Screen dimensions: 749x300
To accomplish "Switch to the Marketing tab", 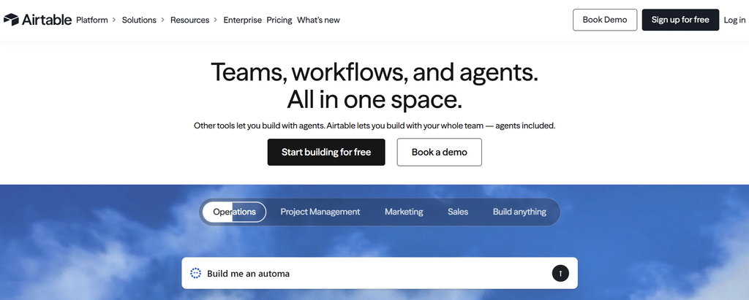I will click(404, 212).
